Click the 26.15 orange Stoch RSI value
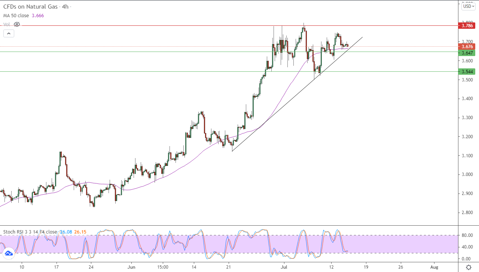This screenshot has width=479, height=272. (80, 232)
